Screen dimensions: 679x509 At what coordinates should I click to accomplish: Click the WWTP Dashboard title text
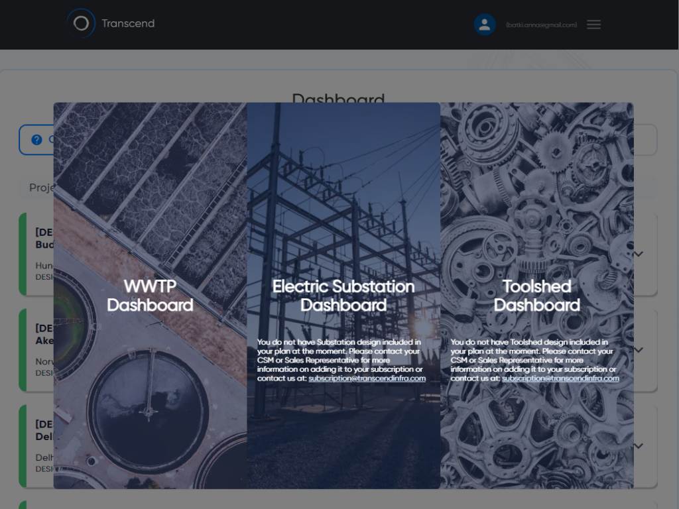click(151, 296)
